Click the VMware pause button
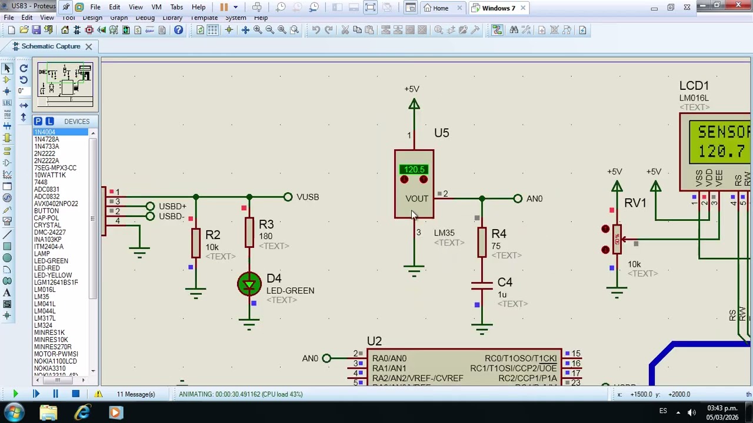 click(x=224, y=8)
